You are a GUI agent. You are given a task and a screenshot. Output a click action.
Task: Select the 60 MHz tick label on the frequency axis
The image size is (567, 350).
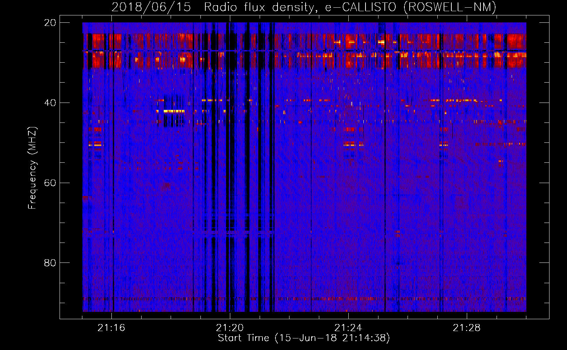50,183
